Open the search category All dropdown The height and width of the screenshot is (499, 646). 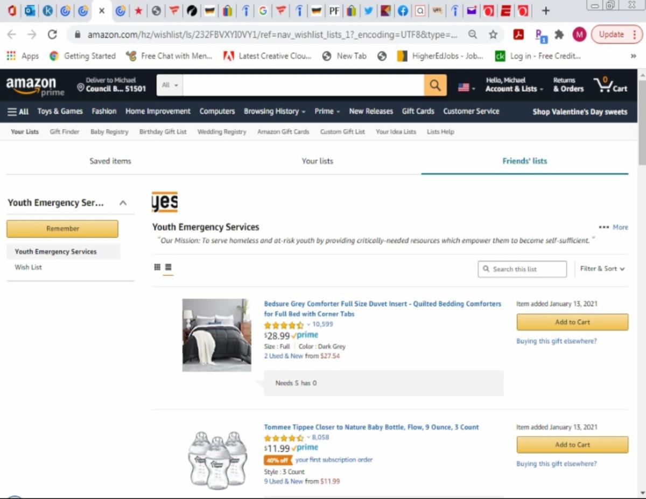[x=170, y=86]
